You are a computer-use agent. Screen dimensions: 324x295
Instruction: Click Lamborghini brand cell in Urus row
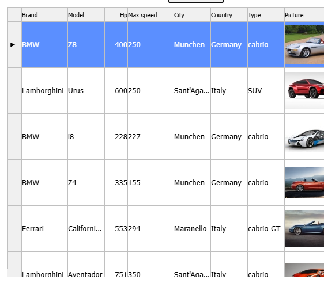coord(44,90)
